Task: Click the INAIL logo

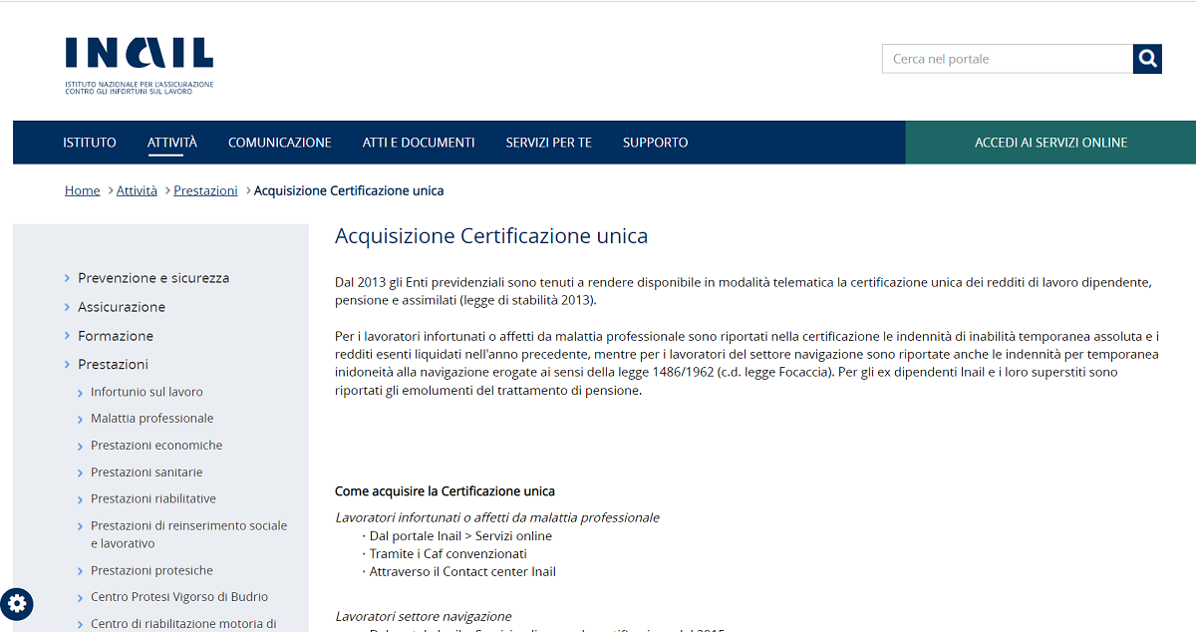Action: pos(139,55)
